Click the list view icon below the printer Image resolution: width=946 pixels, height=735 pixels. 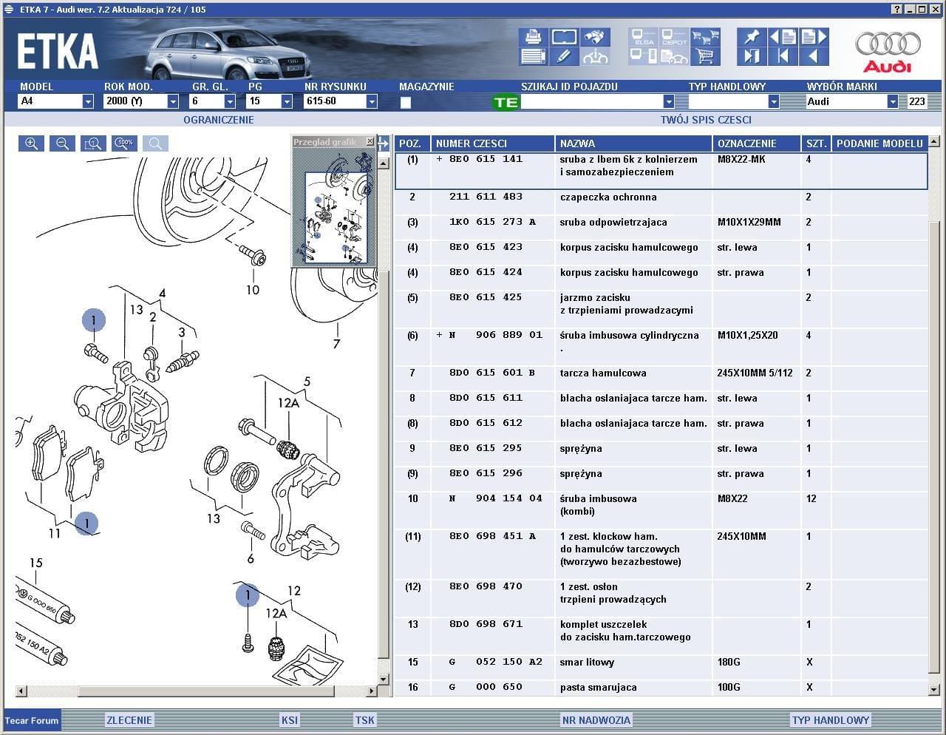(x=533, y=56)
